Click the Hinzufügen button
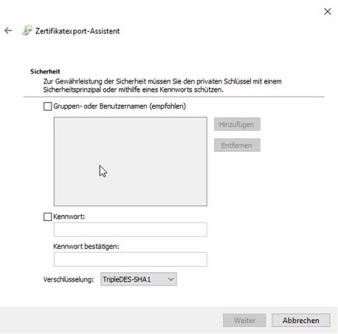The image size is (338, 334). [237, 124]
